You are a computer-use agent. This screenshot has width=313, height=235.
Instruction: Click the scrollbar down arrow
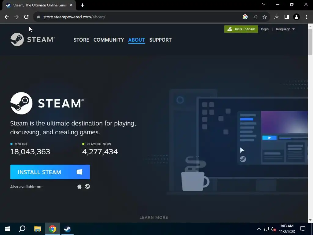[x=310, y=220]
